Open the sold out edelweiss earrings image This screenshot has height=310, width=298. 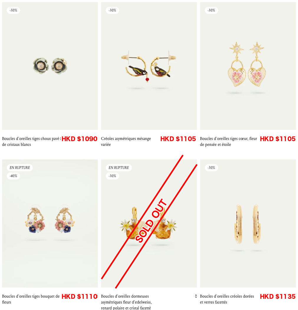click(149, 223)
